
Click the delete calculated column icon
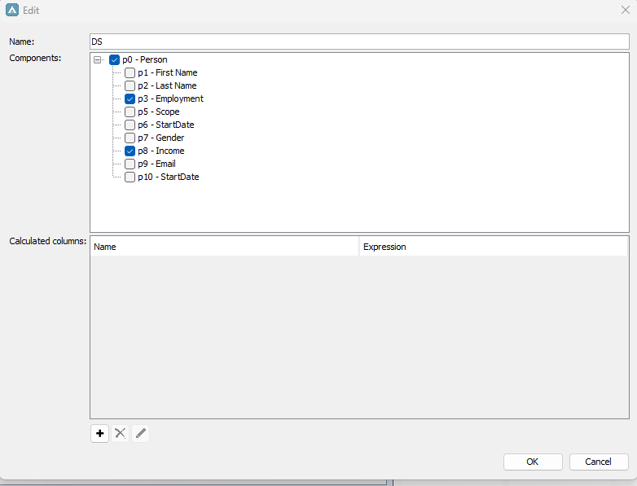point(121,434)
